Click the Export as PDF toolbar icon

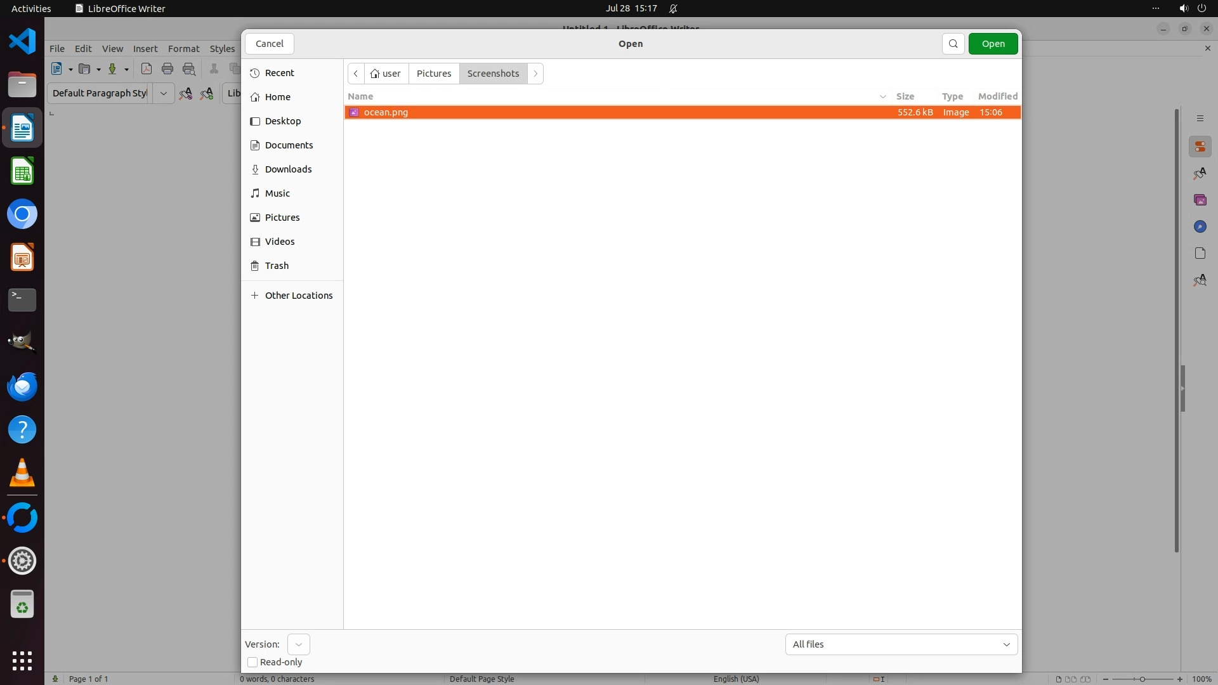147,69
